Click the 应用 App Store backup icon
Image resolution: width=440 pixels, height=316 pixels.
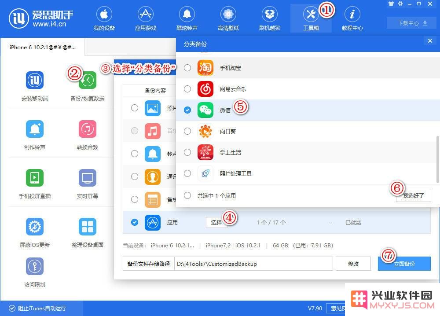[x=152, y=223]
